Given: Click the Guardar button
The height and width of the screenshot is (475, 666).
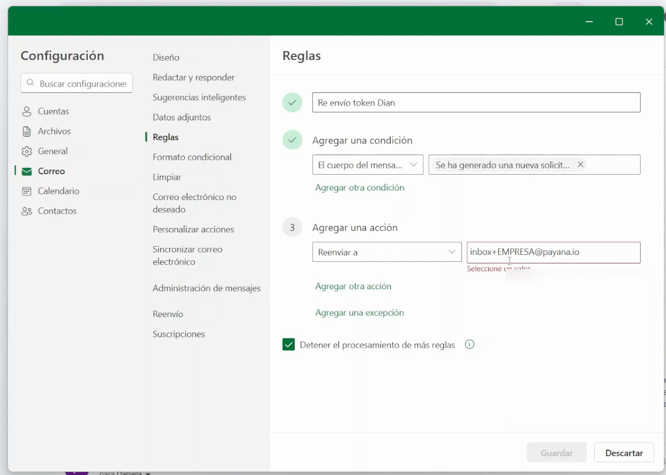Looking at the screenshot, I should pos(557,453).
